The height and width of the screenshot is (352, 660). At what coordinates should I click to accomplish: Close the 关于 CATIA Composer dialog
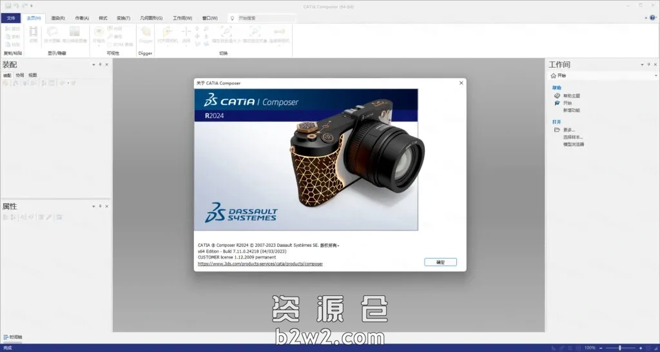461,83
